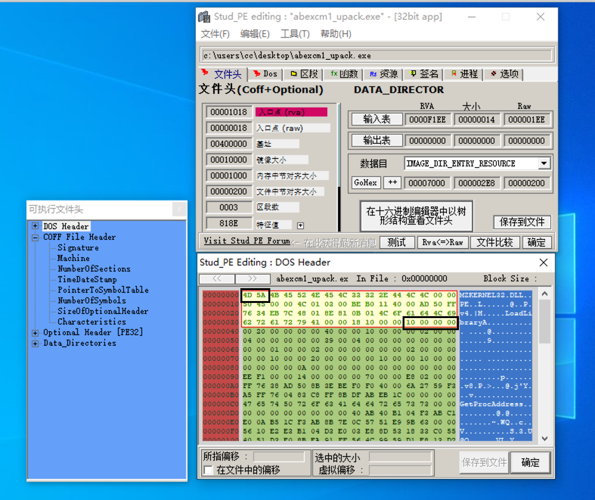Switch to the 函数 tab
The height and width of the screenshot is (500, 595).
point(344,74)
